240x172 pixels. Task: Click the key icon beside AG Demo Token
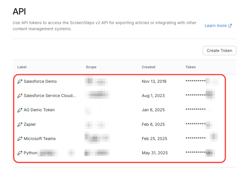coord(20,110)
